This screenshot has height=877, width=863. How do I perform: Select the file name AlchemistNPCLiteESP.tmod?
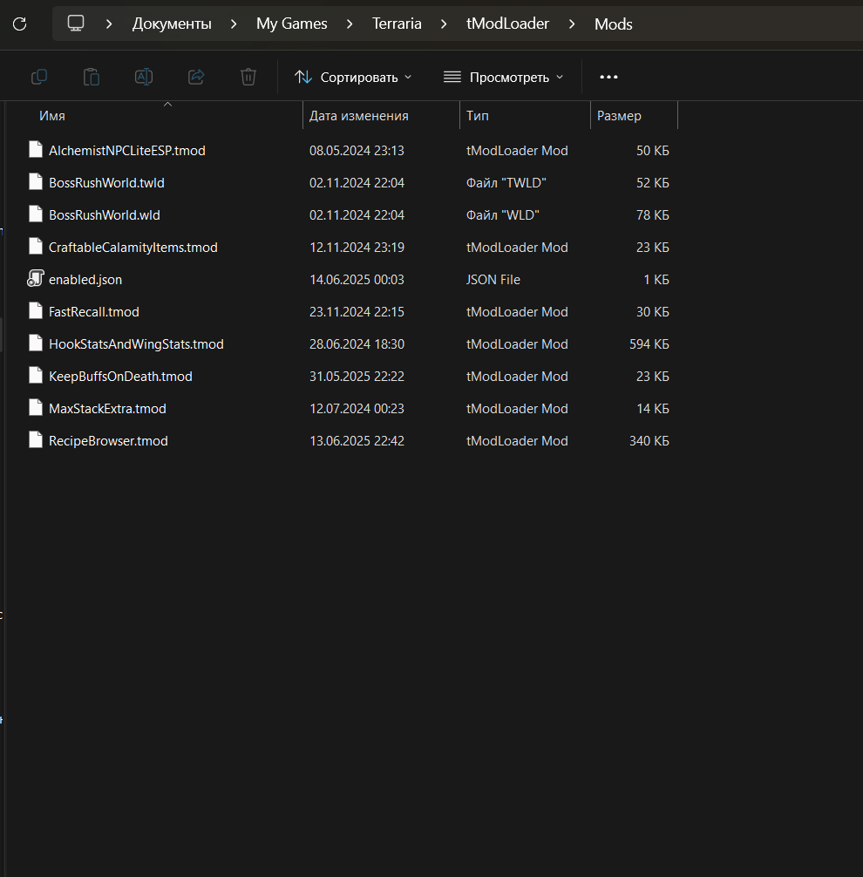pos(127,151)
